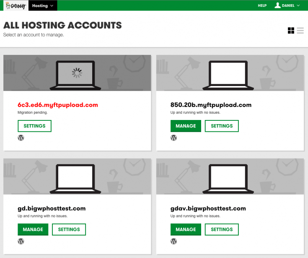Screen dimensions: 308x258
Task: Click the GoDaddy logo
Action: [x=16, y=5]
